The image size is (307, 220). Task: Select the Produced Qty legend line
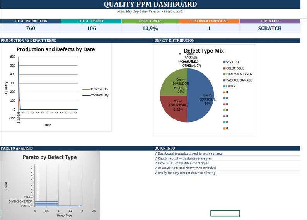click(x=86, y=96)
